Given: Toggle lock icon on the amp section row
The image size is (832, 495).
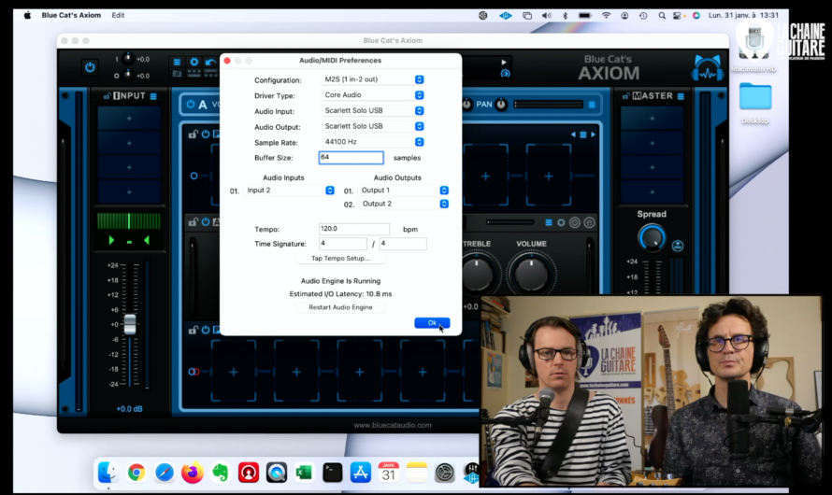Looking at the screenshot, I should pos(194,222).
